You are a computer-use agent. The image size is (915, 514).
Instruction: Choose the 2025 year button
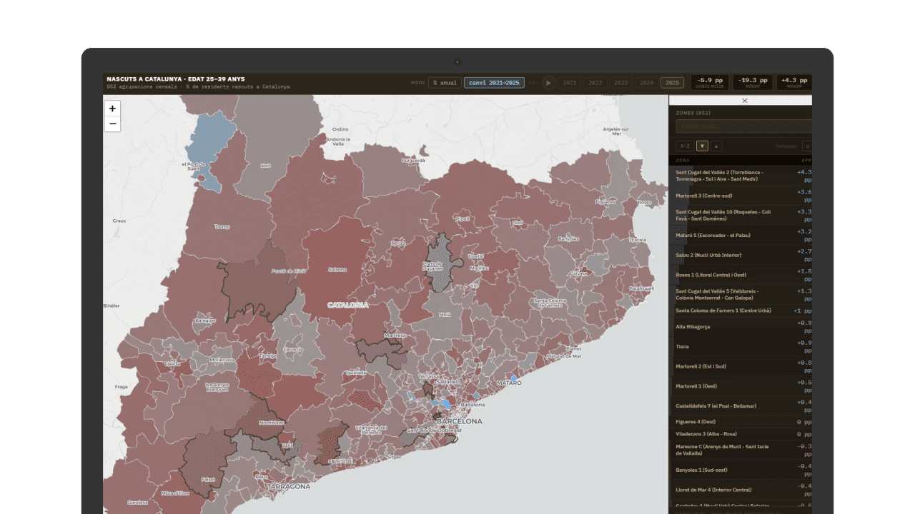pyautogui.click(x=672, y=83)
